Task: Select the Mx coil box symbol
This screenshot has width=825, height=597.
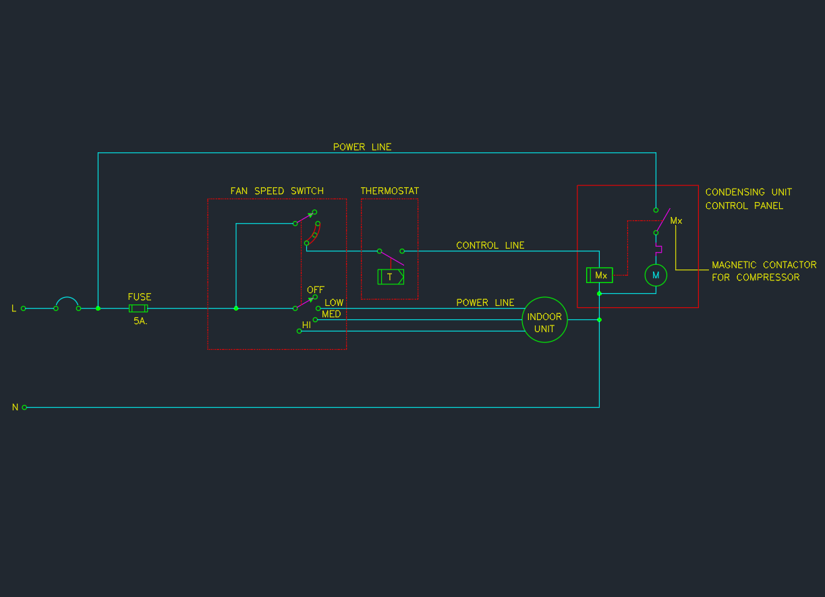Action: click(x=600, y=275)
